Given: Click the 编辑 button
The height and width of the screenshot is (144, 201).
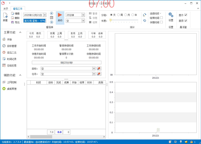Looking at the screenshot, I should click(15, 14).
